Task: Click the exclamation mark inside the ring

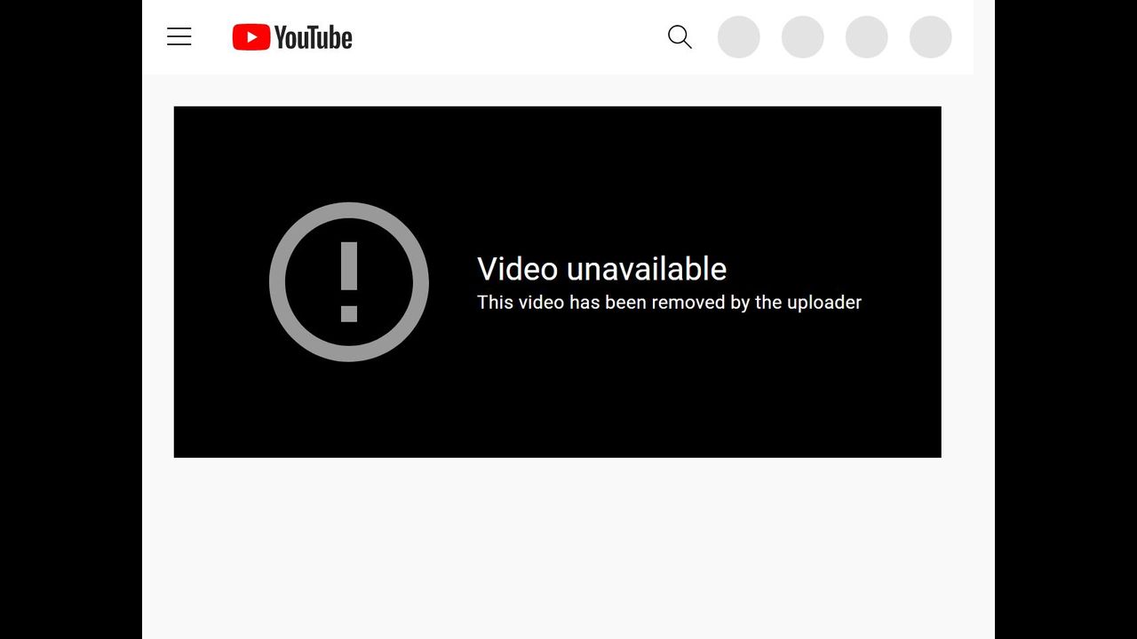Action: coord(349,281)
